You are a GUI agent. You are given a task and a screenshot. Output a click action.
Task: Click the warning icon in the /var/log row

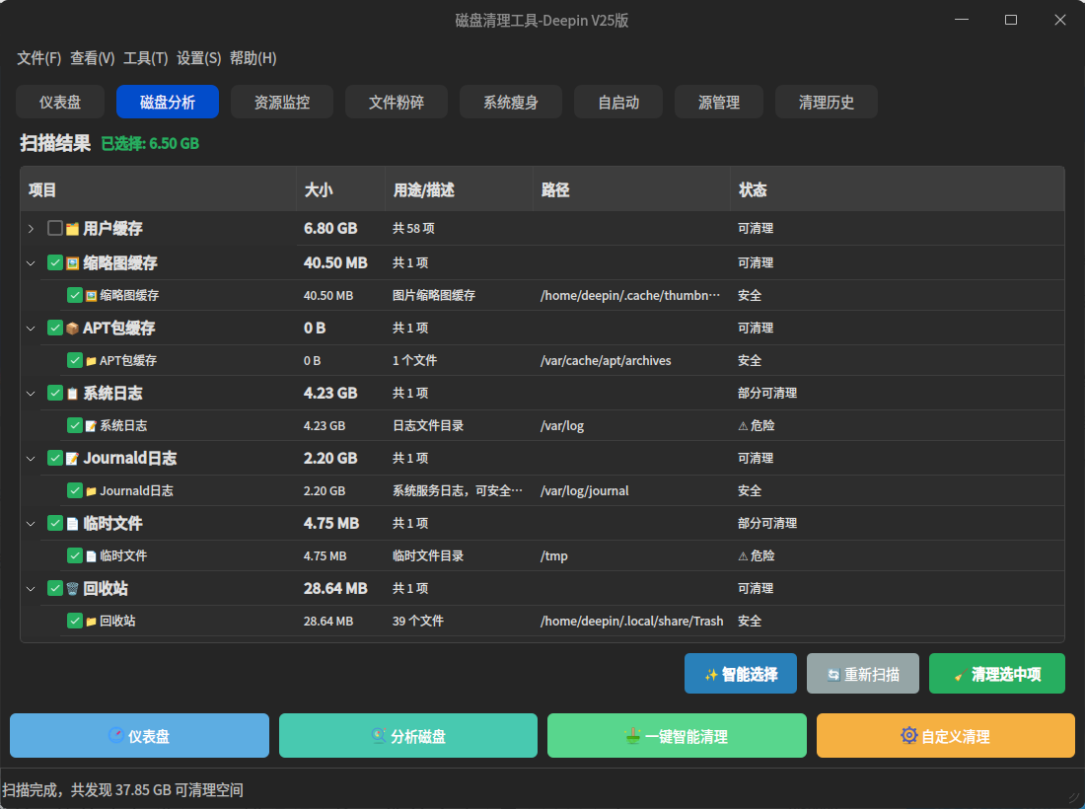(x=743, y=425)
